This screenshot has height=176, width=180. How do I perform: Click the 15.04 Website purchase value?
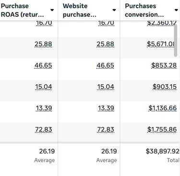(106, 87)
